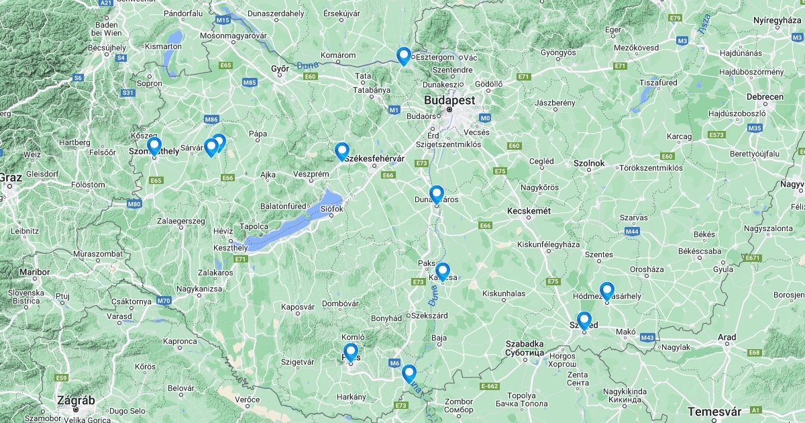Click the Budapest city label

click(x=449, y=100)
